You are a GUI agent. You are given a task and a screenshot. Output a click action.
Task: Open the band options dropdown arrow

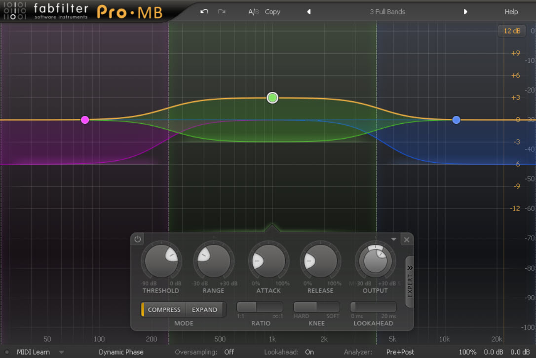[x=393, y=240]
